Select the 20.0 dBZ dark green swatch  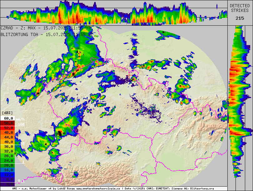pos(7,165)
